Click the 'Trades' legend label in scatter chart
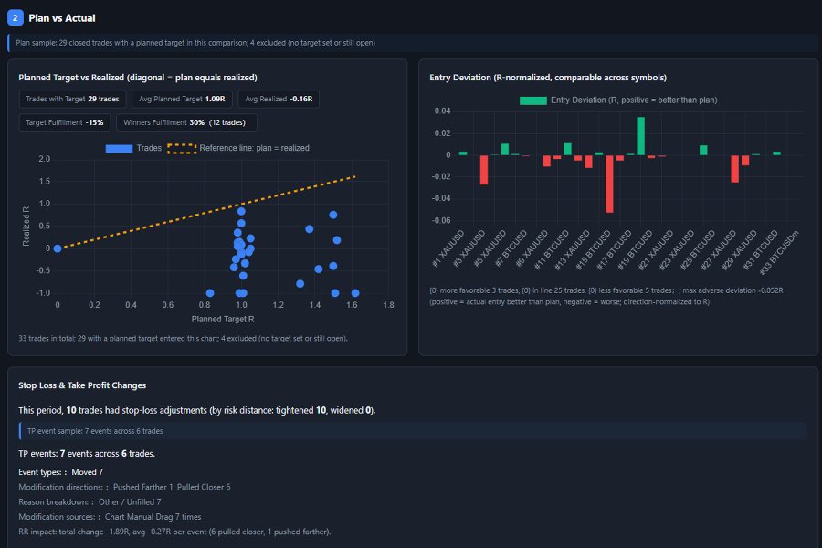822x548 pixels. [149, 148]
